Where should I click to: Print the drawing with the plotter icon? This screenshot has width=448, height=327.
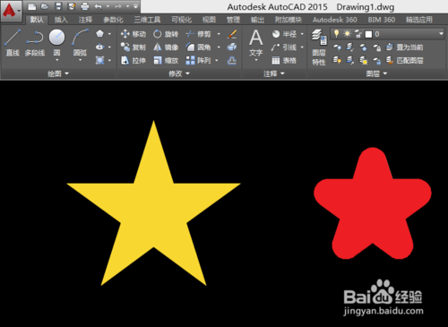click(85, 6)
